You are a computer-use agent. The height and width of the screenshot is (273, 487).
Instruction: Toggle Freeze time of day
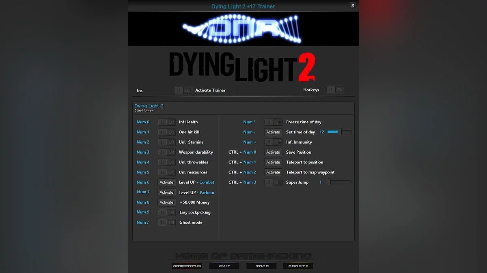click(x=273, y=122)
